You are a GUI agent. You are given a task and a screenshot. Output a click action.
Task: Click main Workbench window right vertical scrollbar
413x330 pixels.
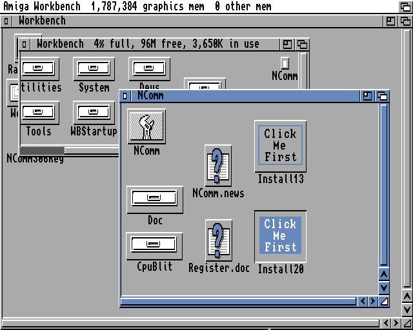407,158
